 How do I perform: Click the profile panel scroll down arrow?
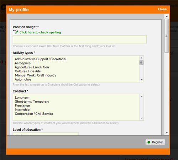167,133
